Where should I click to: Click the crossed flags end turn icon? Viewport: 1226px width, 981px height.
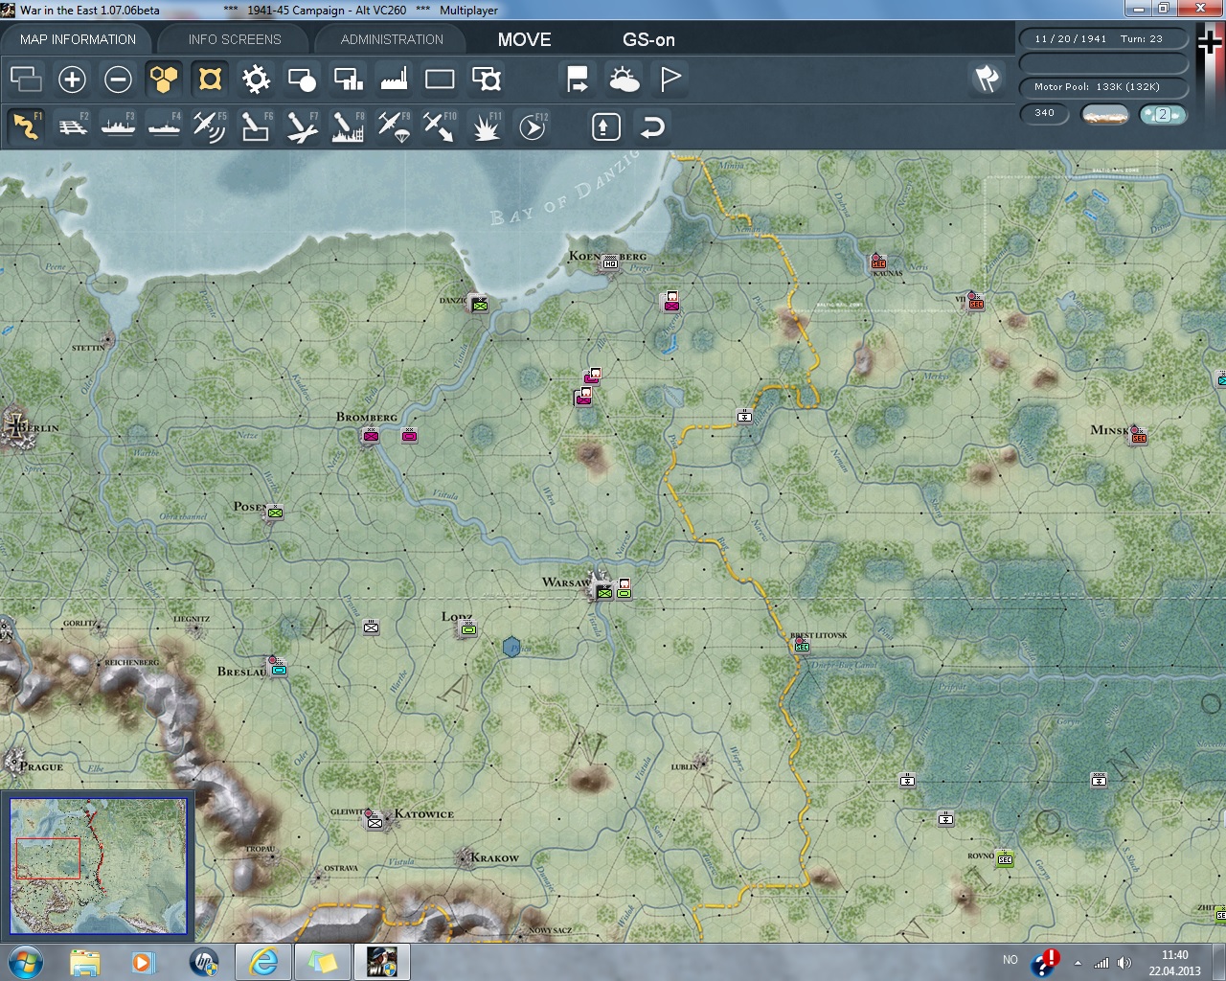(988, 79)
